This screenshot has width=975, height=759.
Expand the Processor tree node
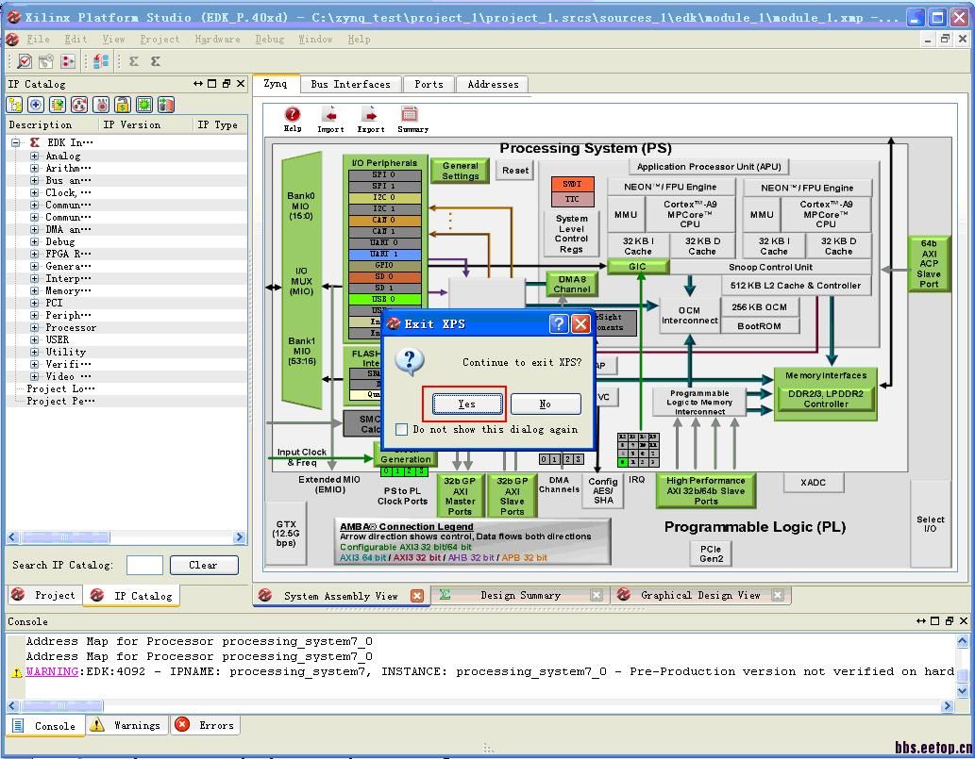coord(34,328)
